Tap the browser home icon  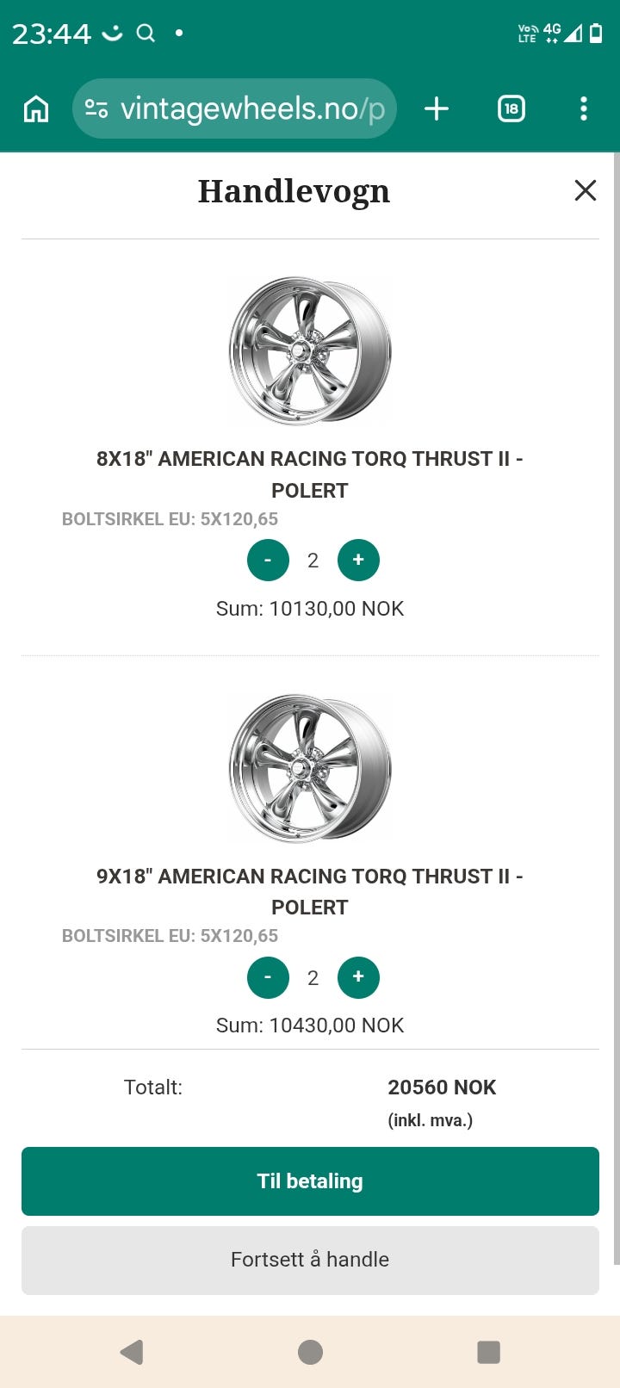(x=36, y=108)
